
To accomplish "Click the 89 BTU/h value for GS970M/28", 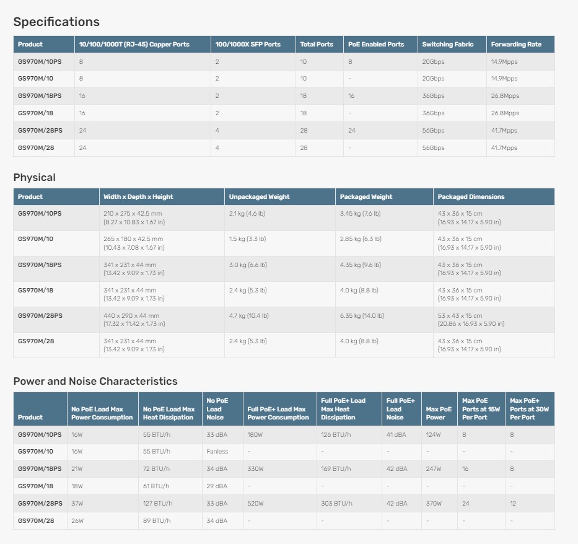I will (157, 521).
